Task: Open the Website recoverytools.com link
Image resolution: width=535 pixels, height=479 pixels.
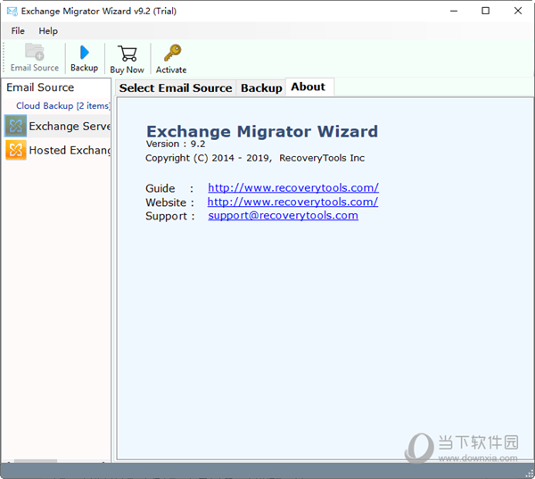Action: tap(292, 202)
